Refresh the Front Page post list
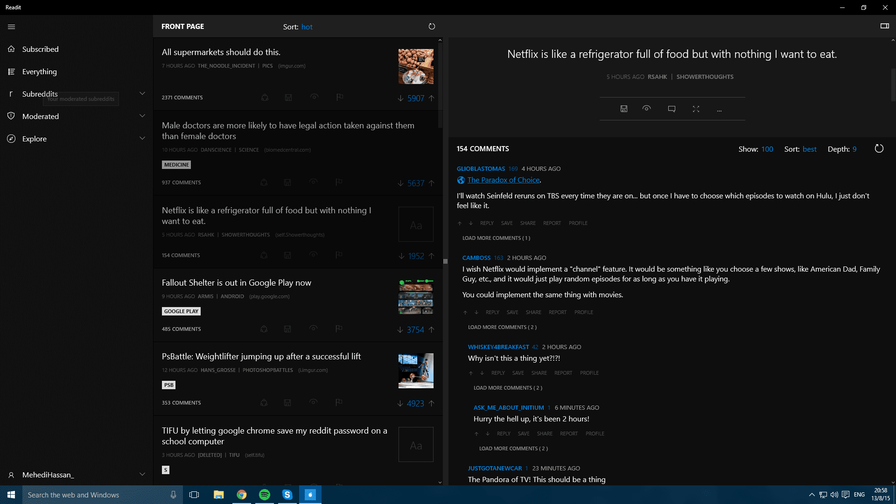The image size is (896, 504). (x=432, y=27)
